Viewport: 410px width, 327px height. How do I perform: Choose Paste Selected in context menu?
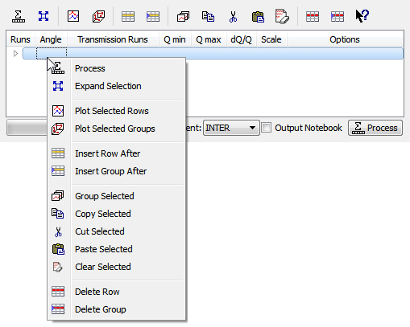coord(117,249)
